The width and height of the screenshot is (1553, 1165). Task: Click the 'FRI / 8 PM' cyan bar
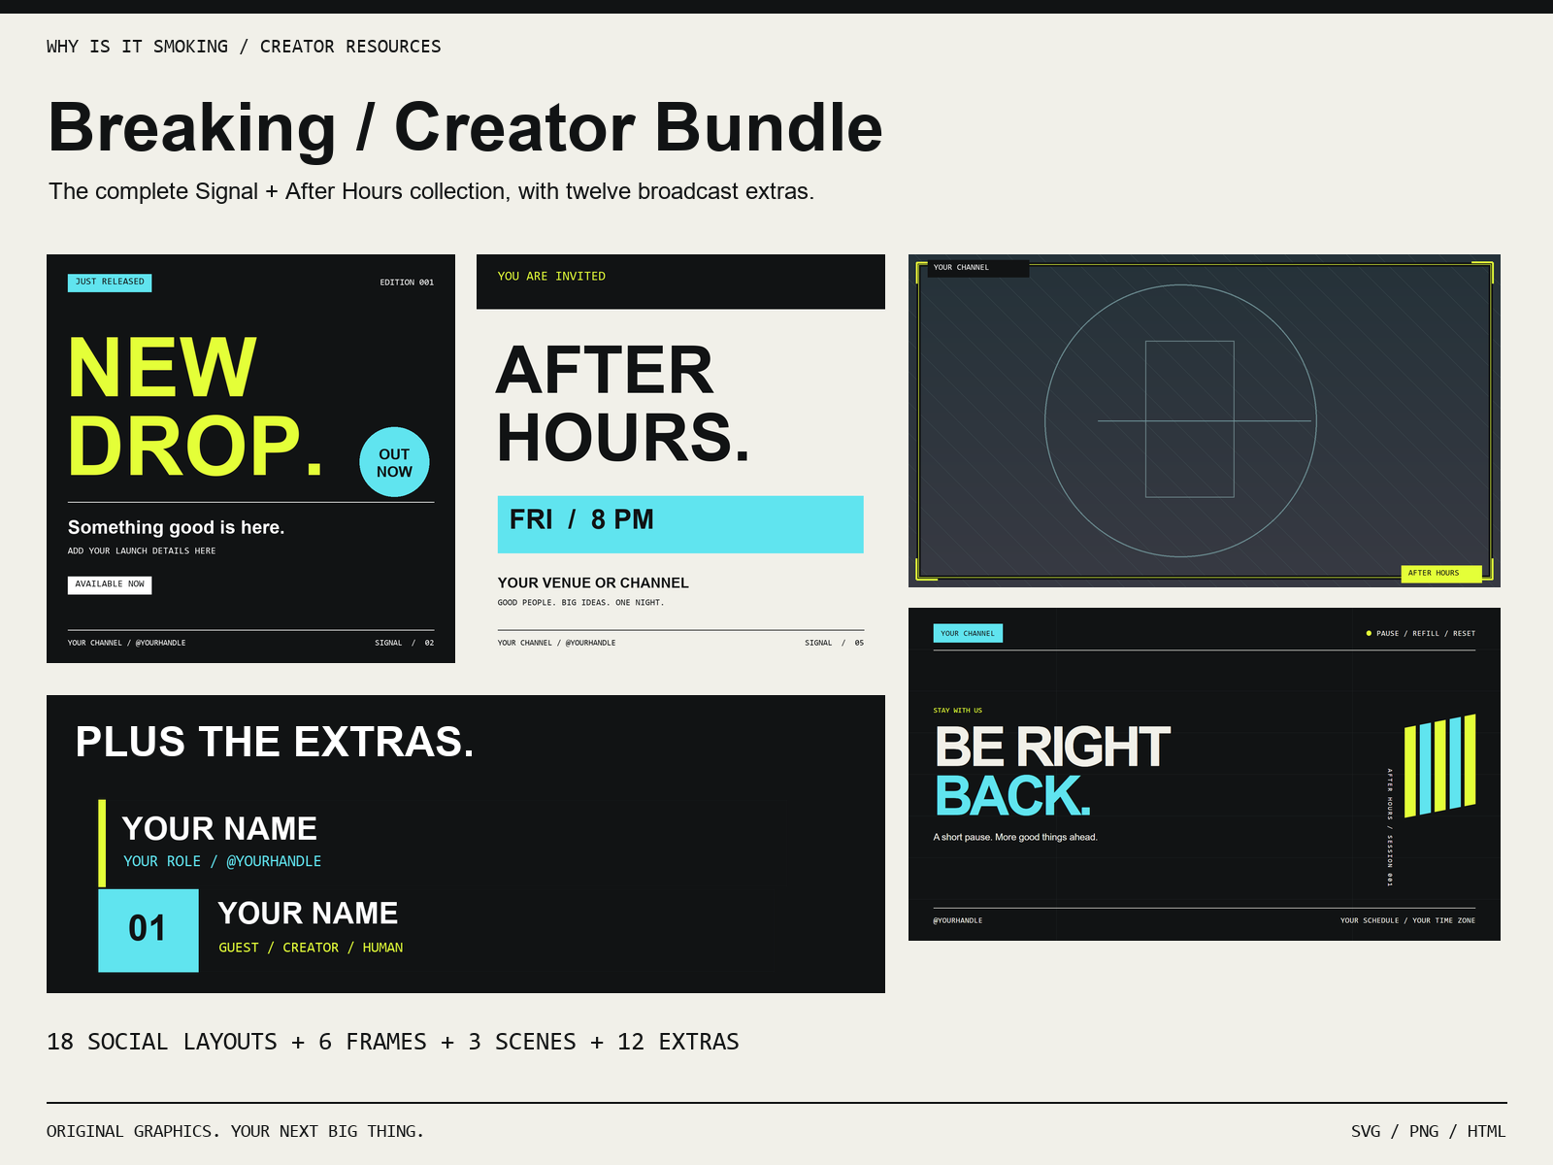[x=680, y=524]
